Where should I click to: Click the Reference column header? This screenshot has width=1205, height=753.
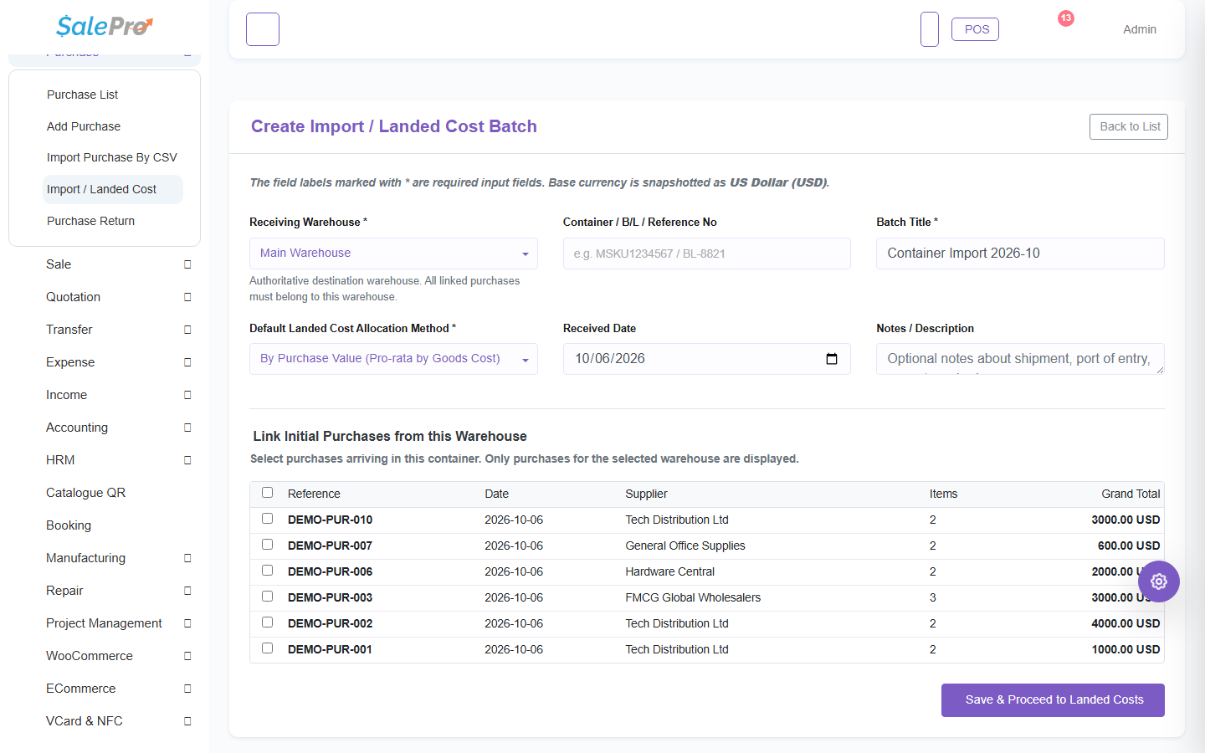pyautogui.click(x=314, y=494)
